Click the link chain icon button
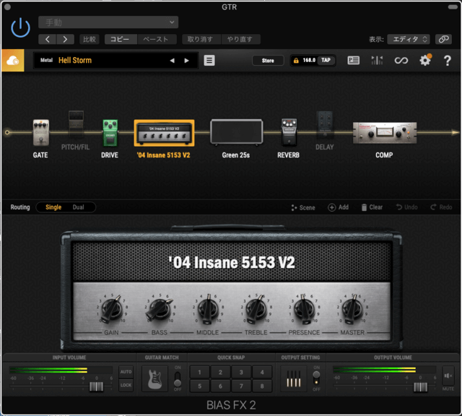Image resolution: width=462 pixels, height=416 pixels. click(443, 39)
